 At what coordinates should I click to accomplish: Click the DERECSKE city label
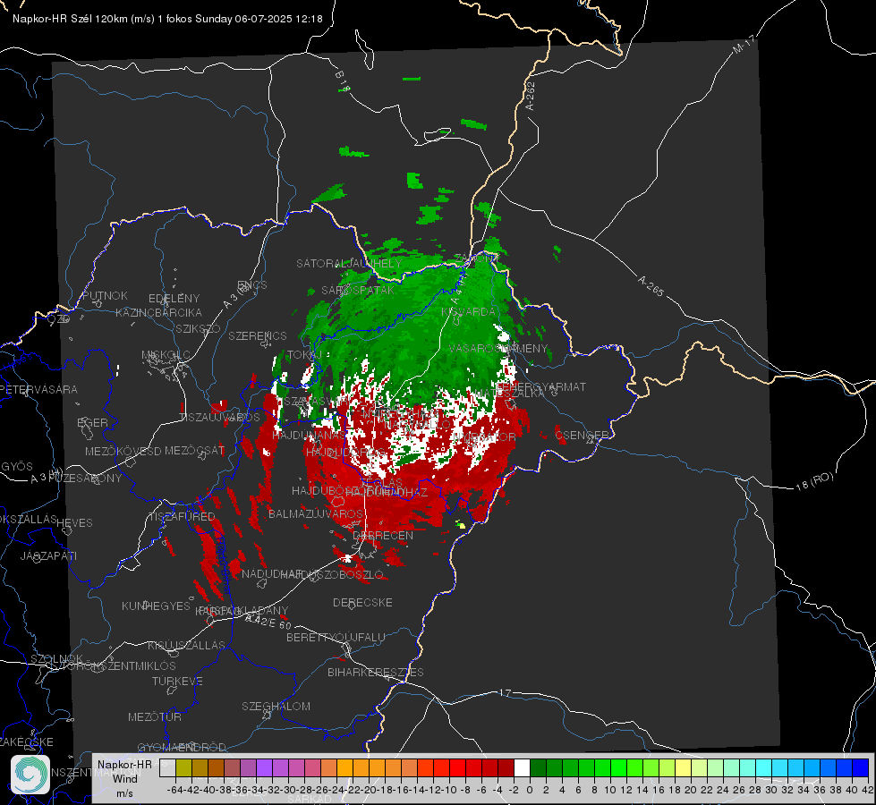click(362, 603)
